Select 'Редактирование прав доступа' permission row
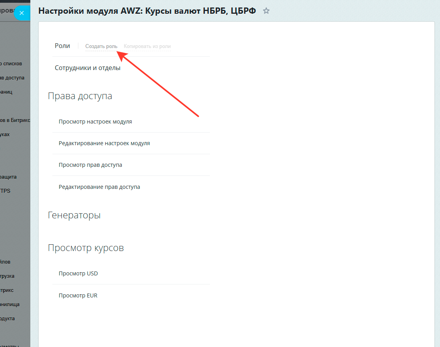Viewport: 440px width, 347px height. [x=99, y=187]
